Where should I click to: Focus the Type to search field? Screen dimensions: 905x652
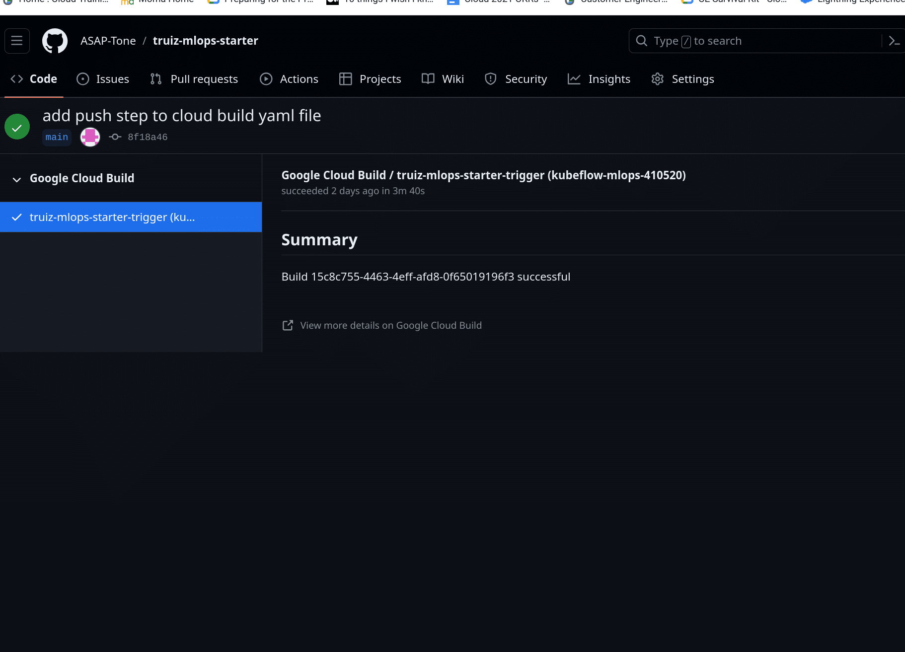[755, 41]
